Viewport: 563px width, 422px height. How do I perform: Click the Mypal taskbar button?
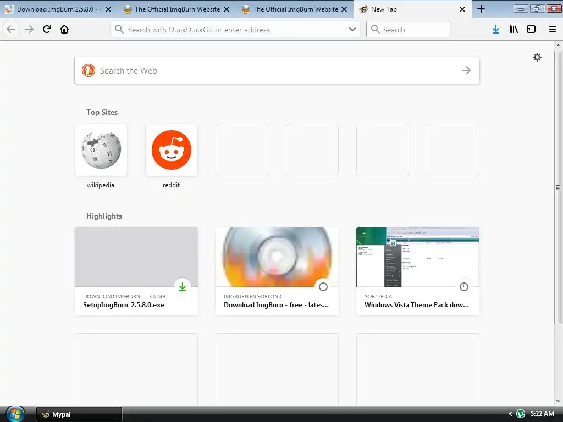tap(79, 414)
